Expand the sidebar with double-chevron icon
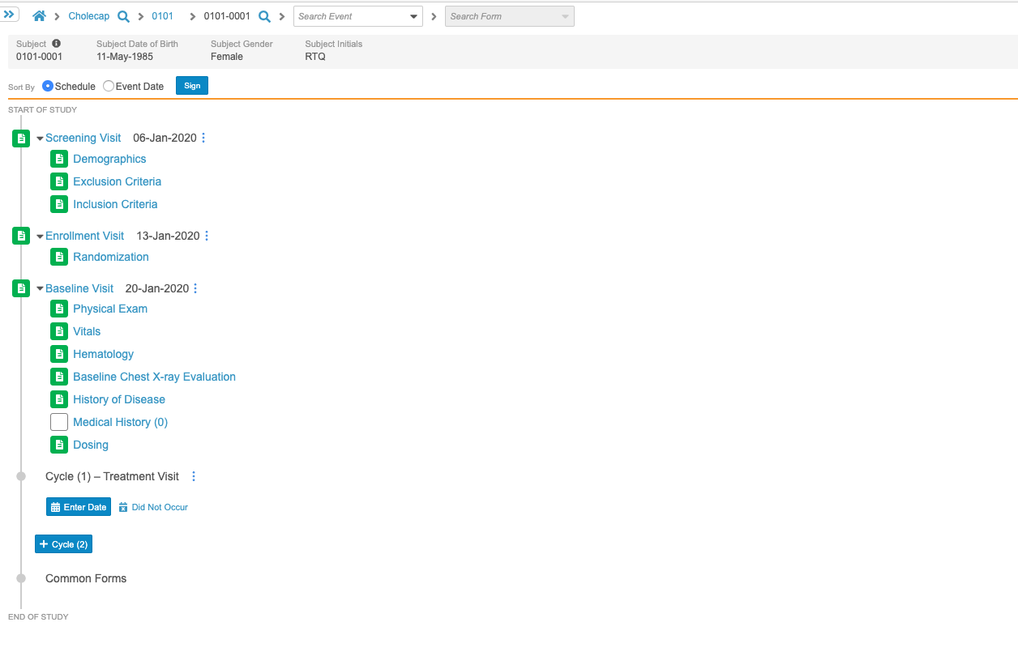1018x652 pixels. coord(10,15)
